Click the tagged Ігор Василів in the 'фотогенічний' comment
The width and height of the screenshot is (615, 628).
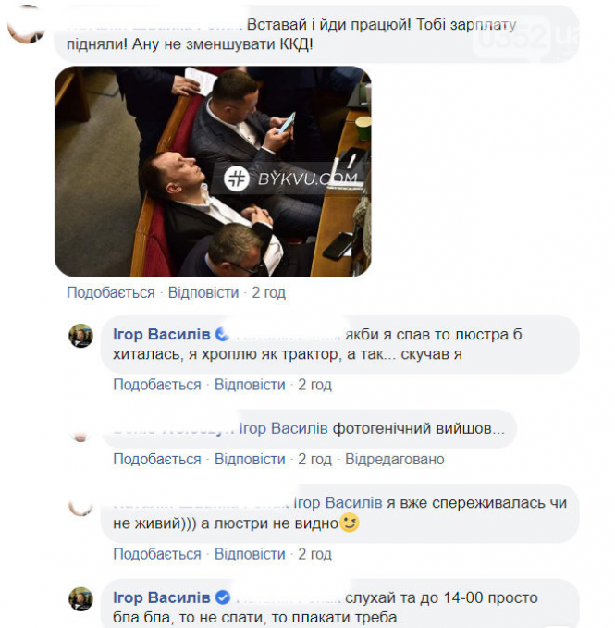(x=283, y=428)
